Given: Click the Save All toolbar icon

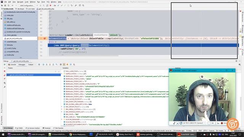Looking at the screenshot, I should pos(5,5).
